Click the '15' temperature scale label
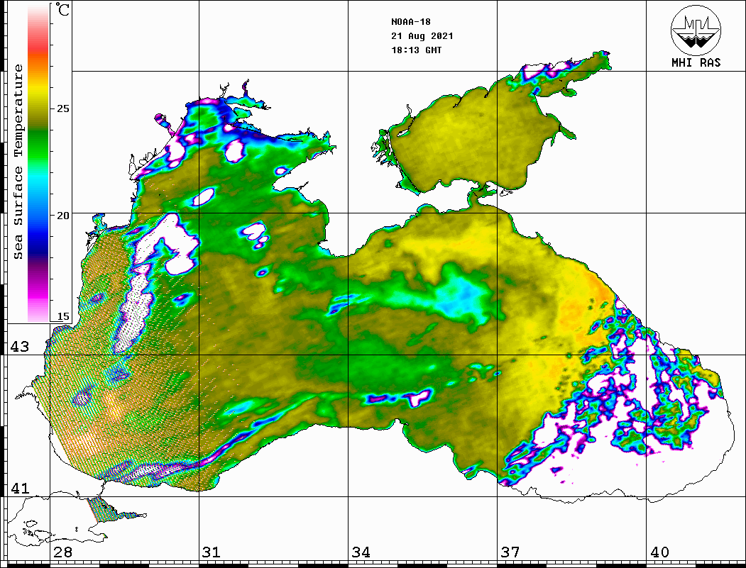The height and width of the screenshot is (568, 746). 62,316
